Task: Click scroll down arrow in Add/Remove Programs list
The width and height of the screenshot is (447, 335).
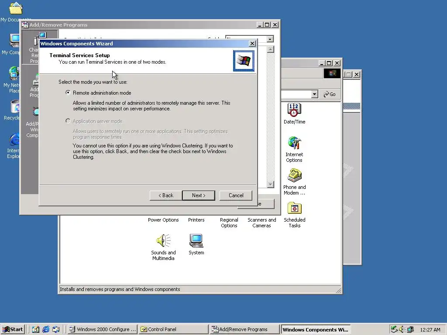Action: coord(271,185)
